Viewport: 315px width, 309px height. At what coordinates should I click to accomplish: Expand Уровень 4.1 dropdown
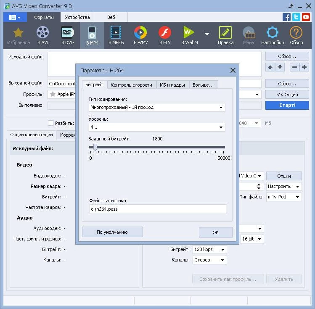221,127
